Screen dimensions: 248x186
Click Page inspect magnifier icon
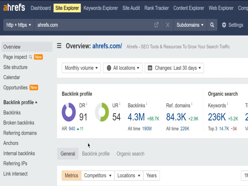coord(30,57)
